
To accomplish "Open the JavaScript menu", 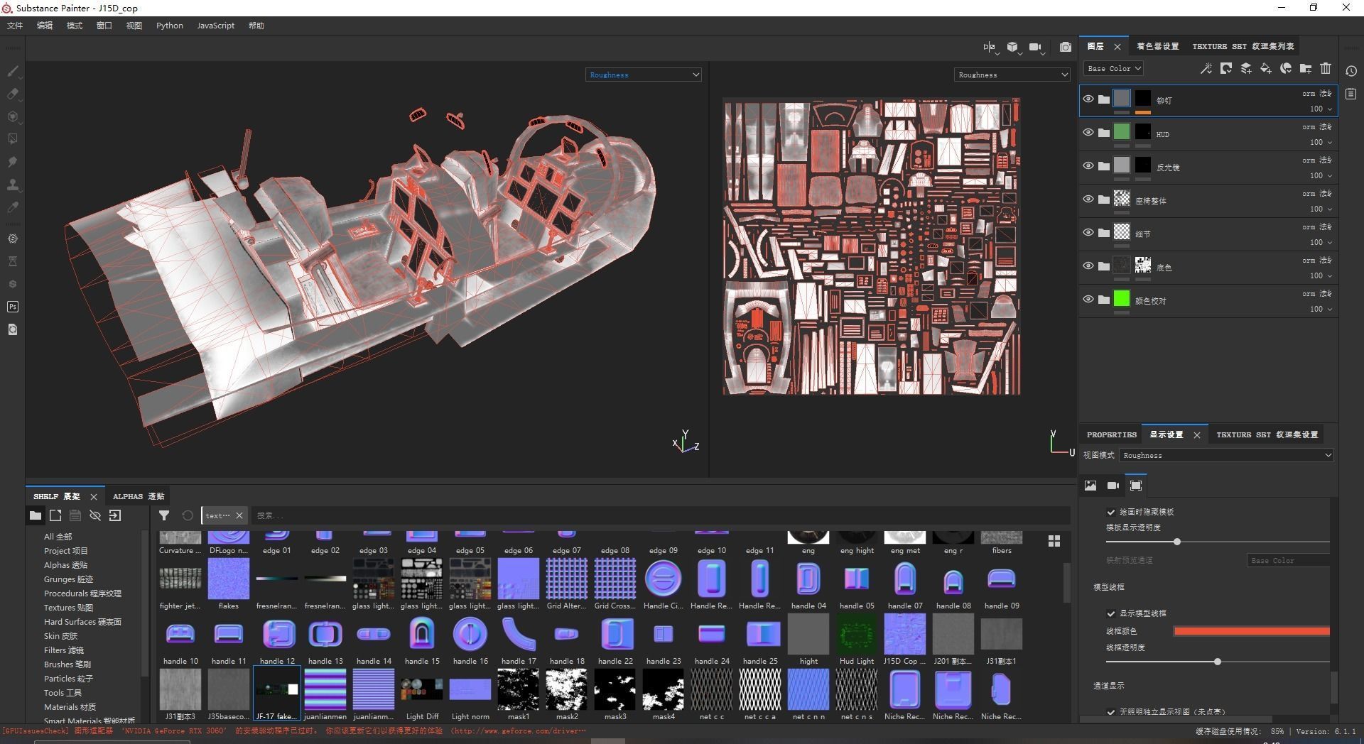I will click(x=216, y=26).
